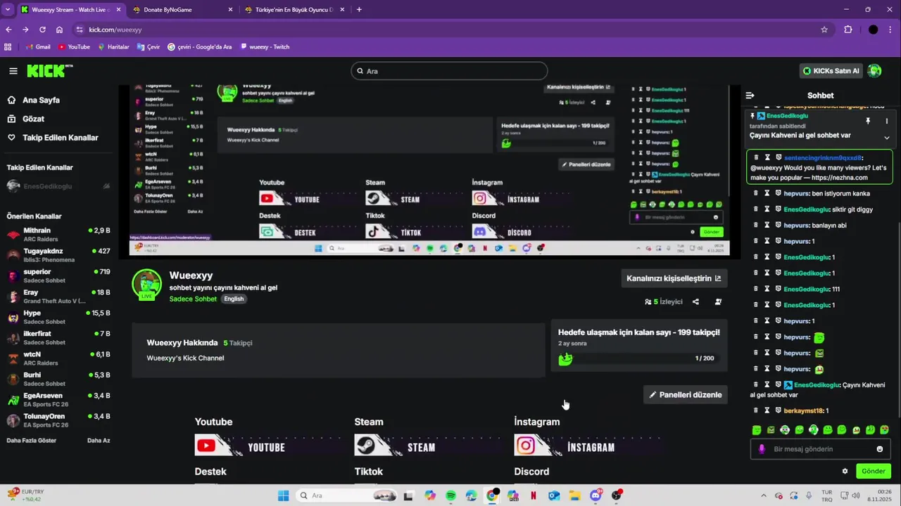This screenshot has width=901, height=506.
Task: Expand the pinned message chevron
Action: (x=886, y=138)
